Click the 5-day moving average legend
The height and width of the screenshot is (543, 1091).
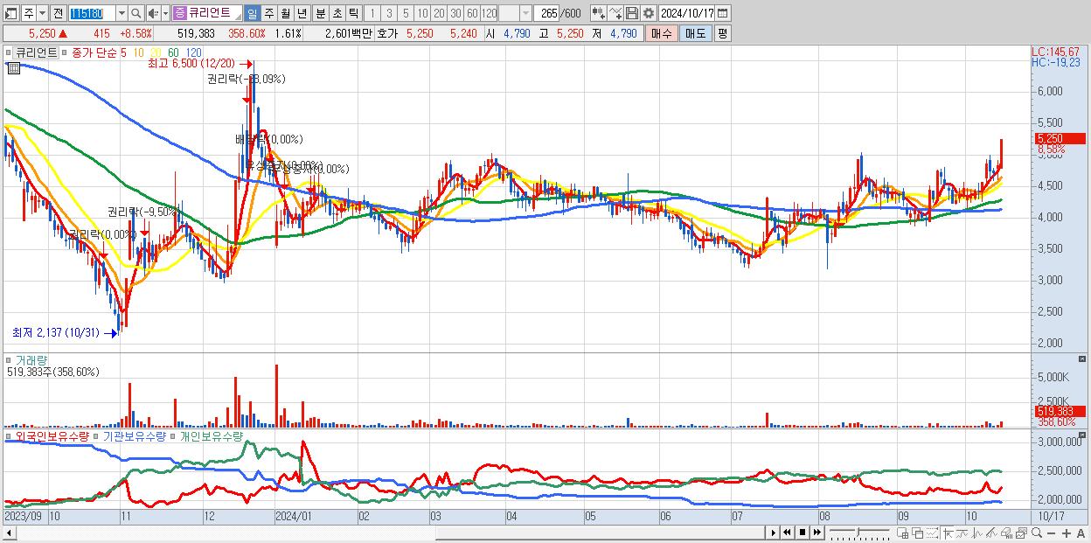coord(123,52)
